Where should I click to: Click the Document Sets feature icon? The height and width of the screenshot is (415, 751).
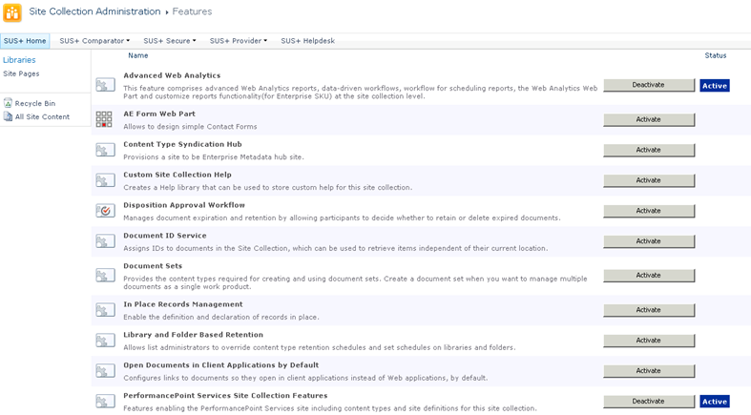pyautogui.click(x=105, y=275)
